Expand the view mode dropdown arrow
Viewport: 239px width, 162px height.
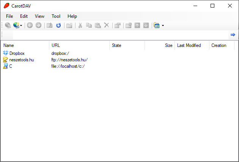[163, 26]
